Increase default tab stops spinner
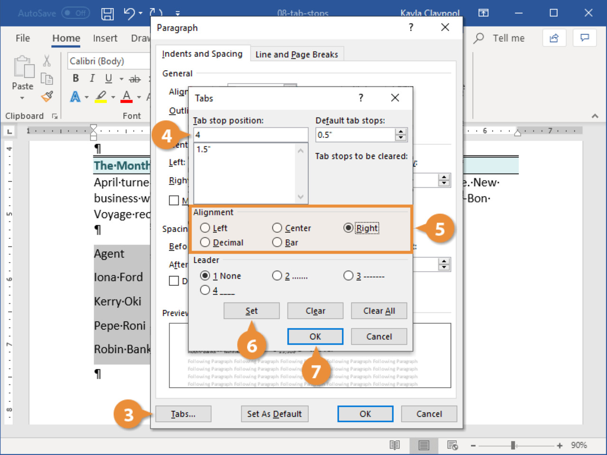Viewport: 607px width, 455px height. pos(401,132)
